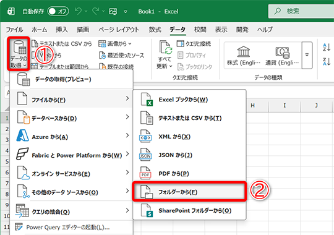This screenshot has height=235, width=334.
Task: Open the ファイルから(F) submenu
Action: [x=71, y=98]
